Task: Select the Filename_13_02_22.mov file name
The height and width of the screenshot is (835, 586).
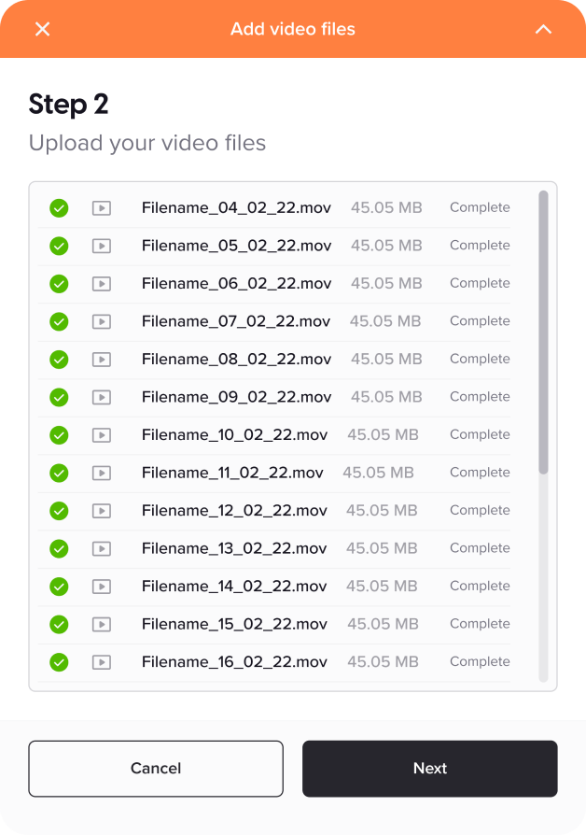Action: (x=234, y=548)
